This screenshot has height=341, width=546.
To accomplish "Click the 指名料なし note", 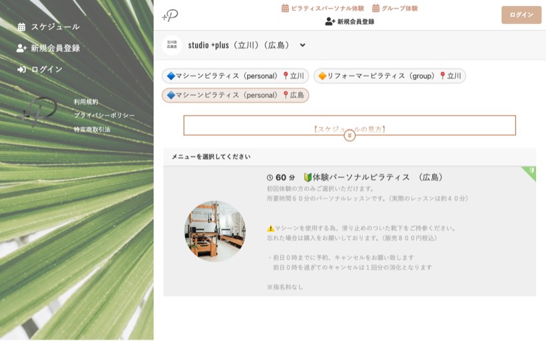I will [285, 287].
